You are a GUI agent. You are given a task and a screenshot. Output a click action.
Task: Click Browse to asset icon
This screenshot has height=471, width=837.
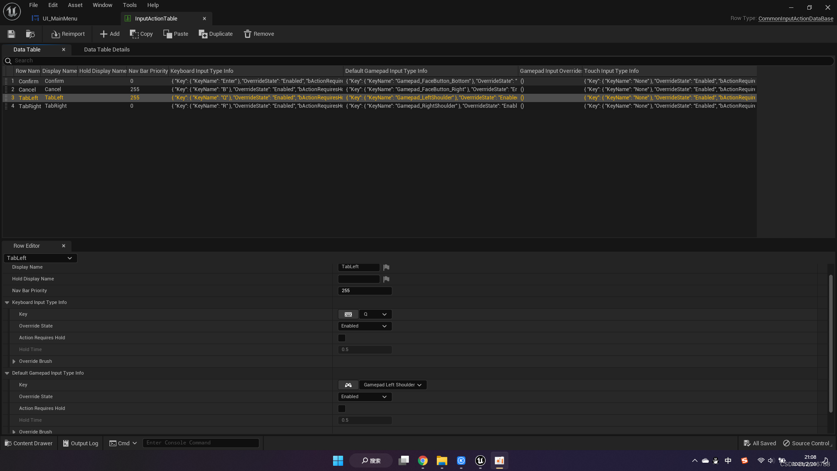click(30, 34)
